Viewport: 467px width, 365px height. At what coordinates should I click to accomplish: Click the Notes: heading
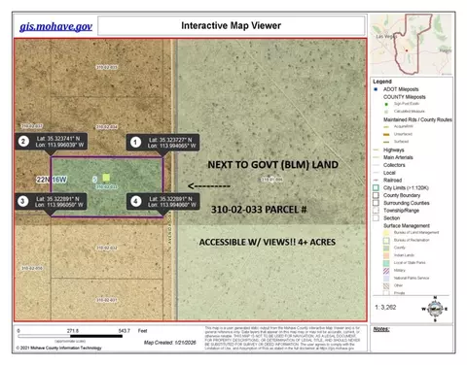(381, 329)
